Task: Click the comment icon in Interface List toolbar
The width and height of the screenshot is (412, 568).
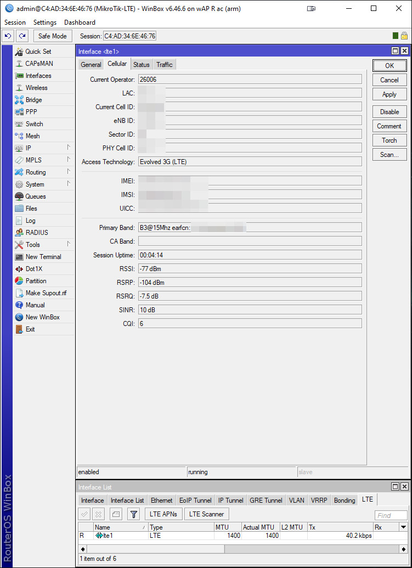Action: 116,514
